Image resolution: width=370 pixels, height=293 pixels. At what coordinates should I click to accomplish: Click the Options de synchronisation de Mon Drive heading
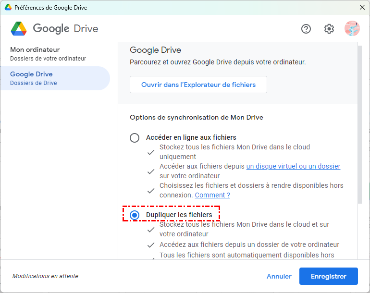pos(197,117)
